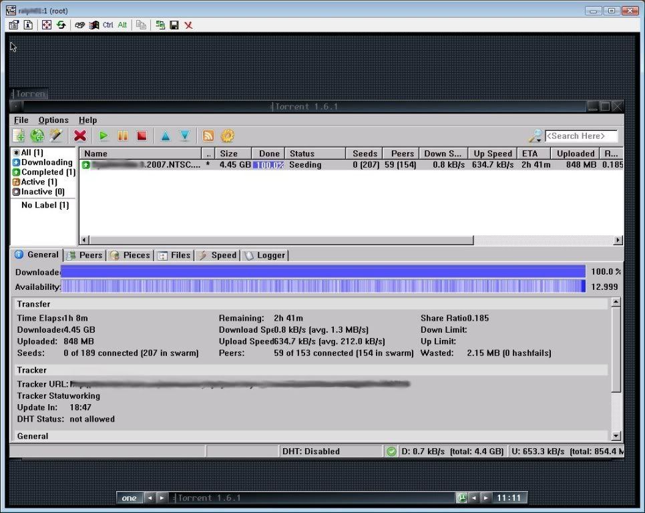Click the Availability pieces bar

(x=323, y=287)
